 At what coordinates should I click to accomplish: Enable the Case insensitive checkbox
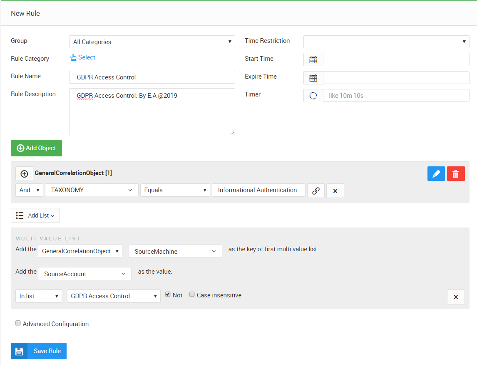pyautogui.click(x=192, y=294)
